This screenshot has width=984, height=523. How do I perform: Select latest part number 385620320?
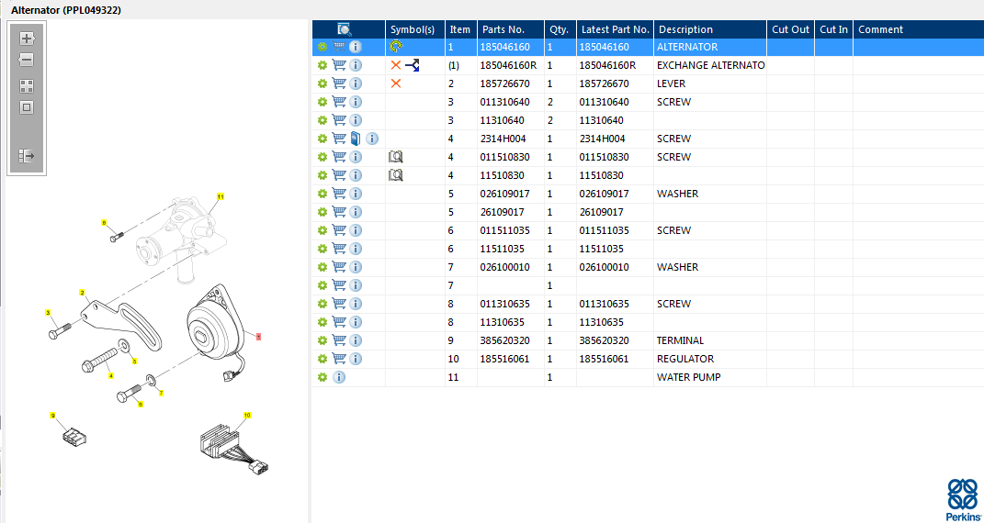pos(605,340)
